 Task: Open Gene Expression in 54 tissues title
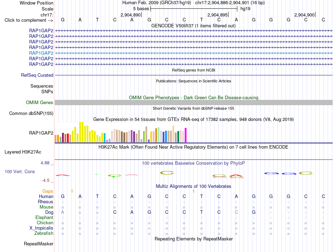coord(193,119)
